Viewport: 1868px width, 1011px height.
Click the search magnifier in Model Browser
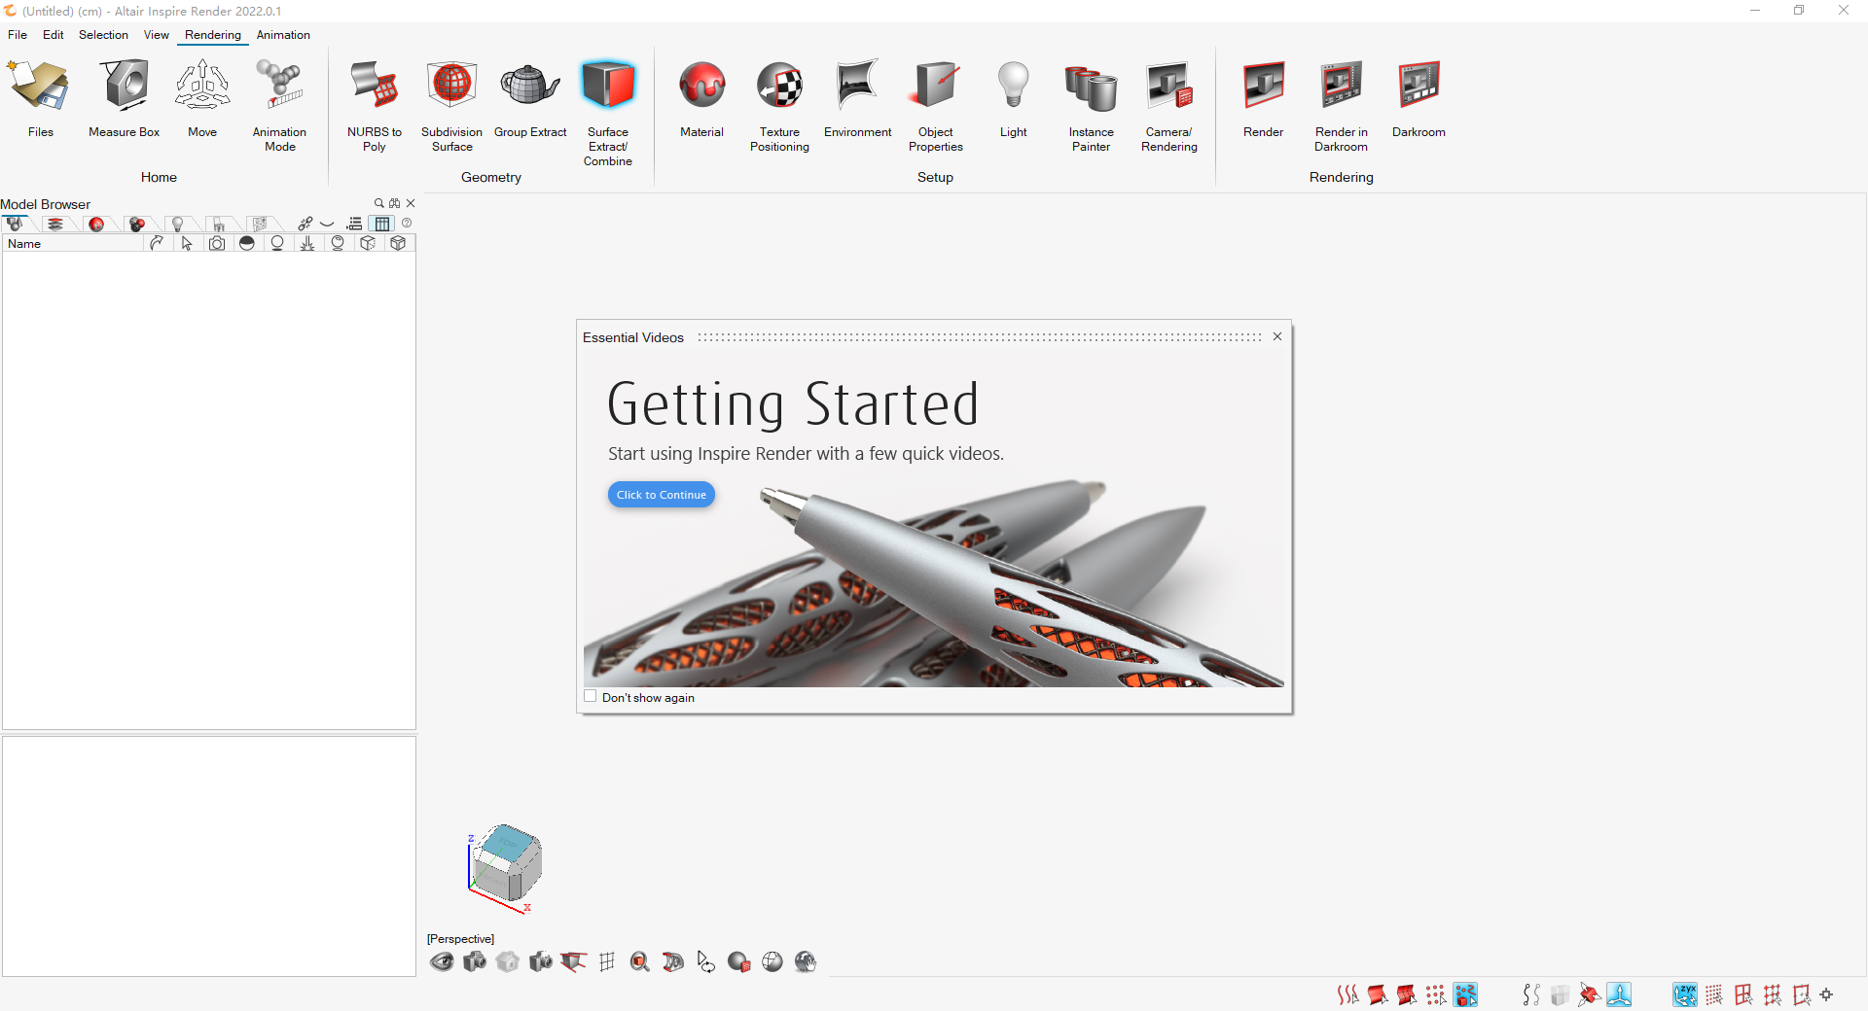379,203
